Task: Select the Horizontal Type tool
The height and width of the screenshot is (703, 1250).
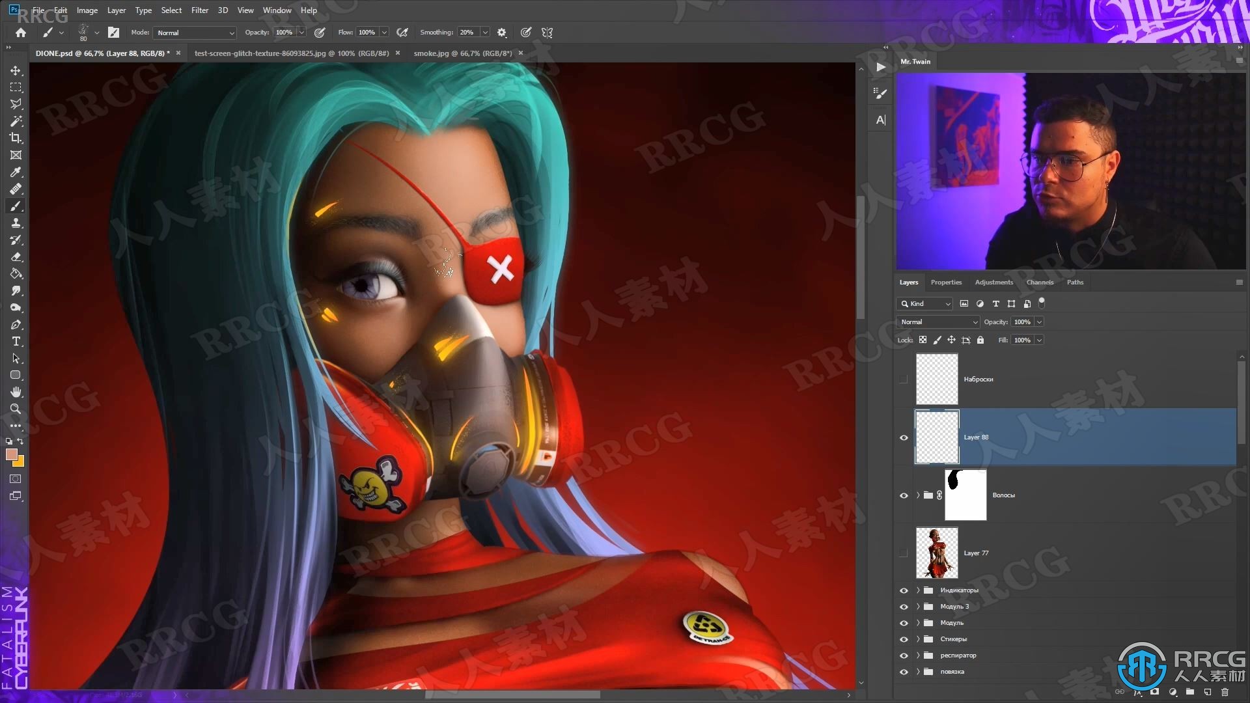Action: point(16,341)
